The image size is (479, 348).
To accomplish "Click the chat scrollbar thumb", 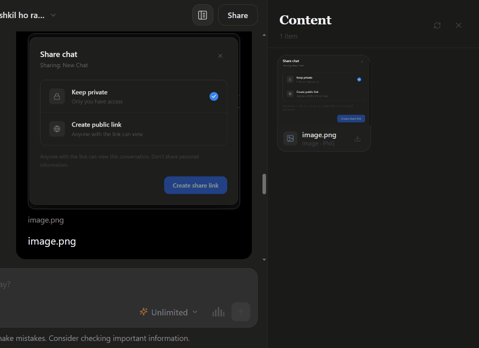I will coord(264,184).
